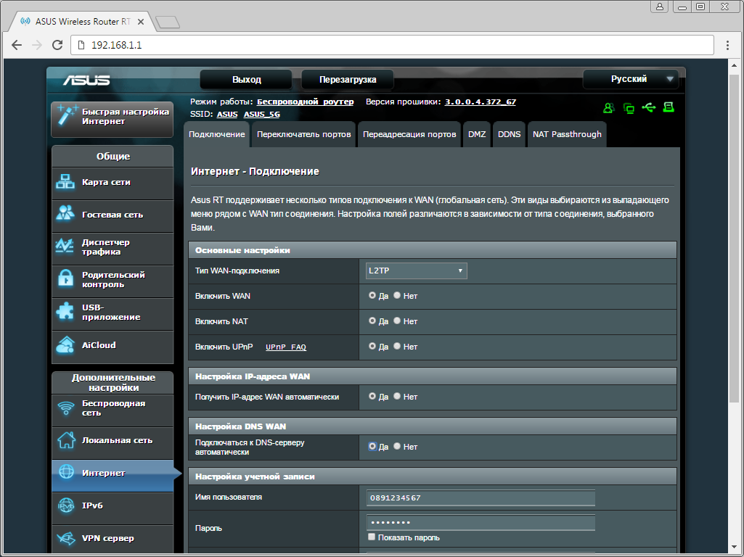Viewport: 744px width, 557px height.
Task: Click the AiCloud cloud icon
Action: (65, 344)
